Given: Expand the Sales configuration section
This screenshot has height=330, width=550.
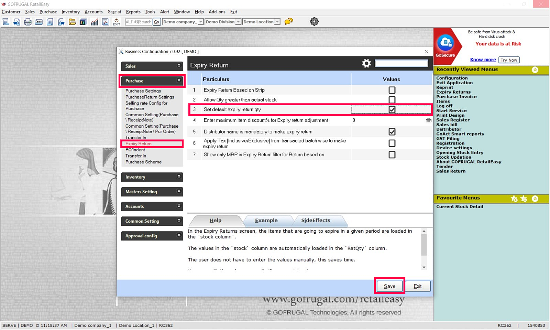Looking at the screenshot, I should (x=152, y=66).
